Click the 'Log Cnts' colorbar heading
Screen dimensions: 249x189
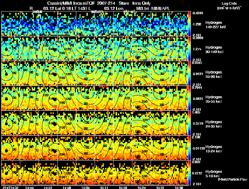229,3
